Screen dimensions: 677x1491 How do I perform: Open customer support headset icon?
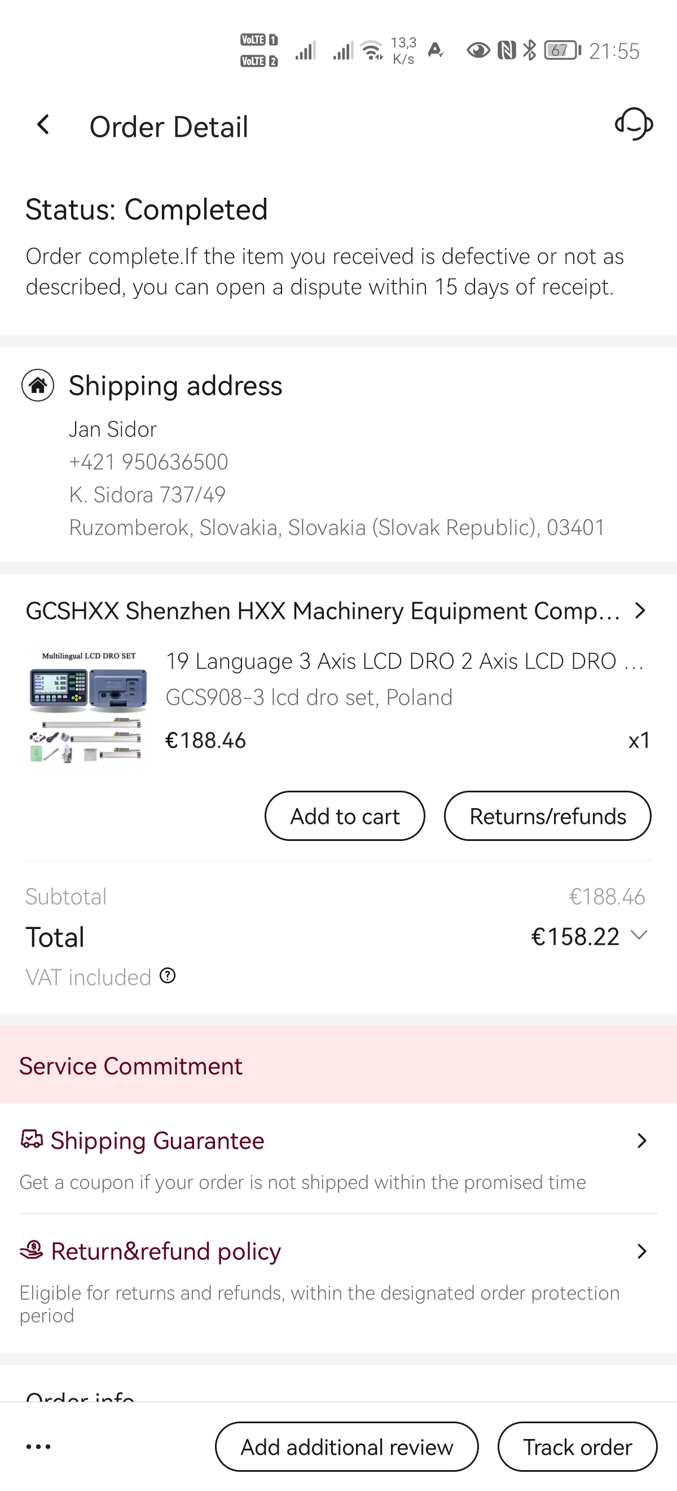(x=634, y=124)
